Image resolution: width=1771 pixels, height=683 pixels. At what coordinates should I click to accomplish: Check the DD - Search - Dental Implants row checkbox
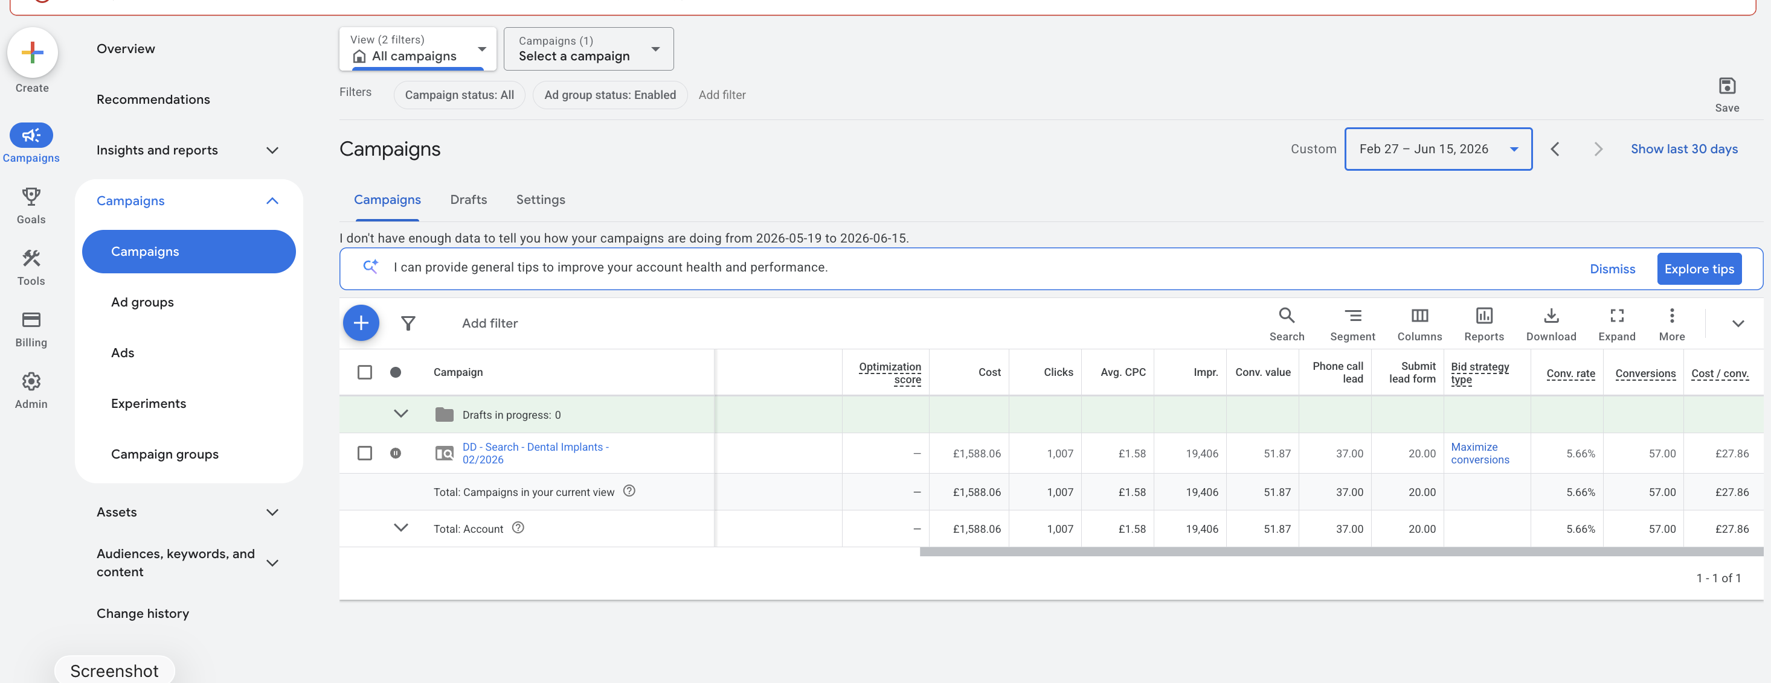click(364, 453)
